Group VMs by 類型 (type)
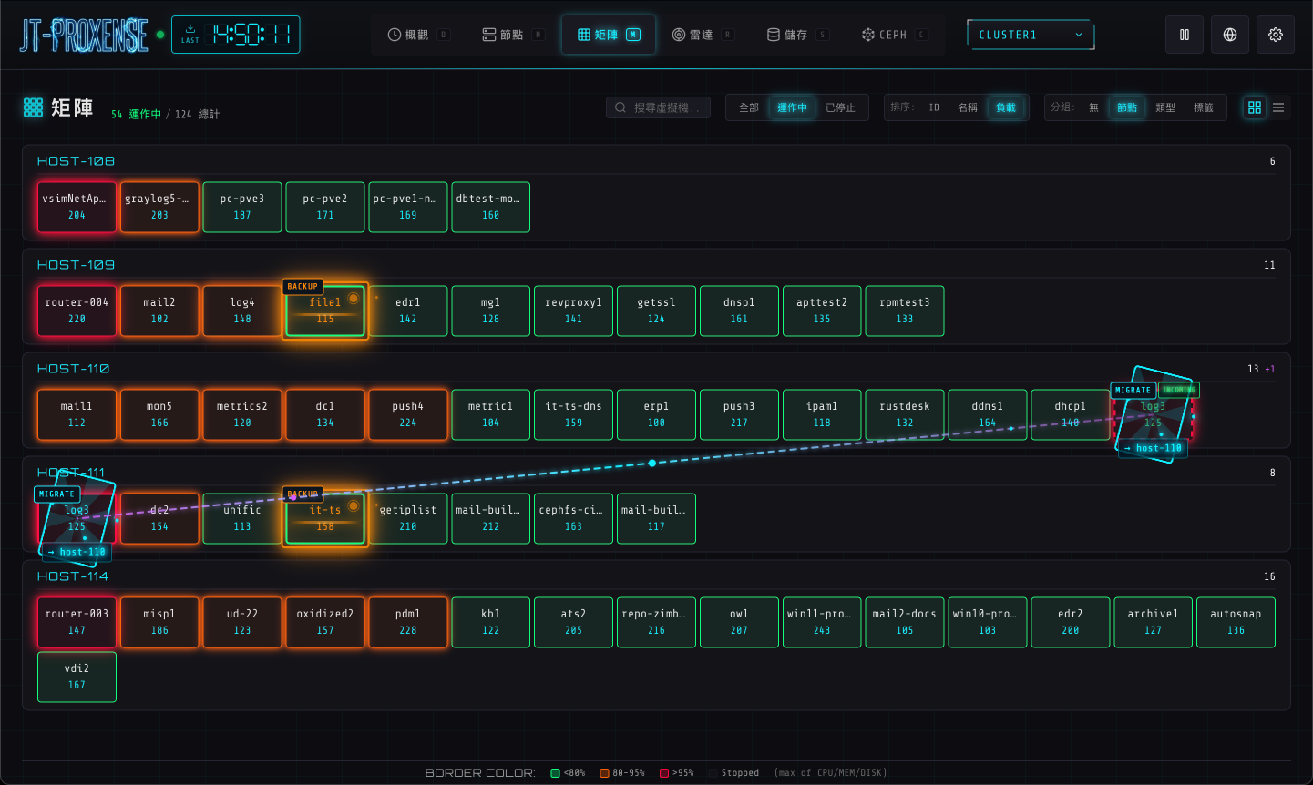Viewport: 1313px width, 785px height. click(1165, 107)
